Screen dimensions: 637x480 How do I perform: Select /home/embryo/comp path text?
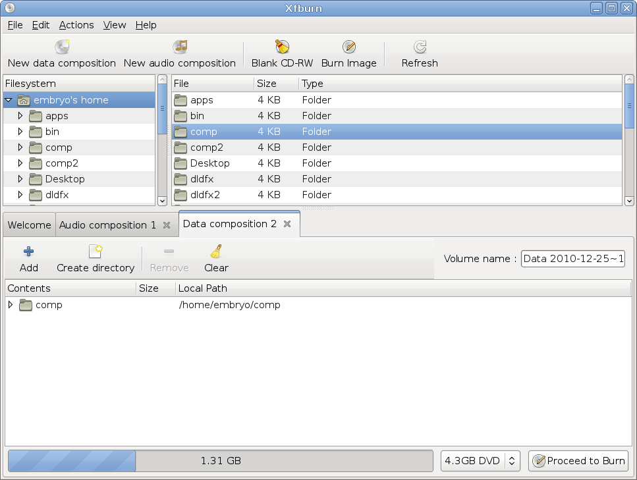point(229,305)
